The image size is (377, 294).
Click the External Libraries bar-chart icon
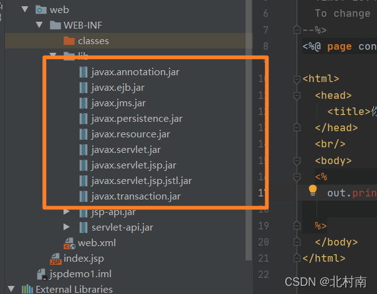27,289
